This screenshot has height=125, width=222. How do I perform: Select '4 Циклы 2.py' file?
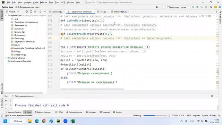[18, 32]
